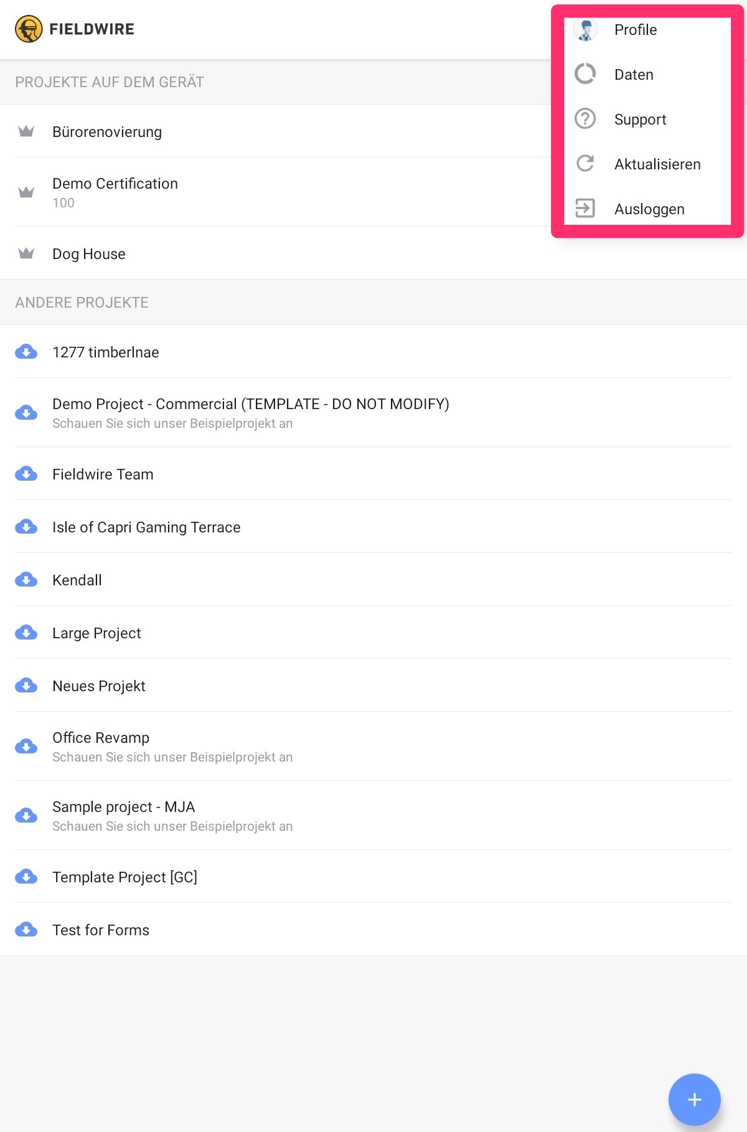Image resolution: width=747 pixels, height=1132 pixels.
Task: Open Isle of Capri Gaming Terrace
Action: coord(374,527)
